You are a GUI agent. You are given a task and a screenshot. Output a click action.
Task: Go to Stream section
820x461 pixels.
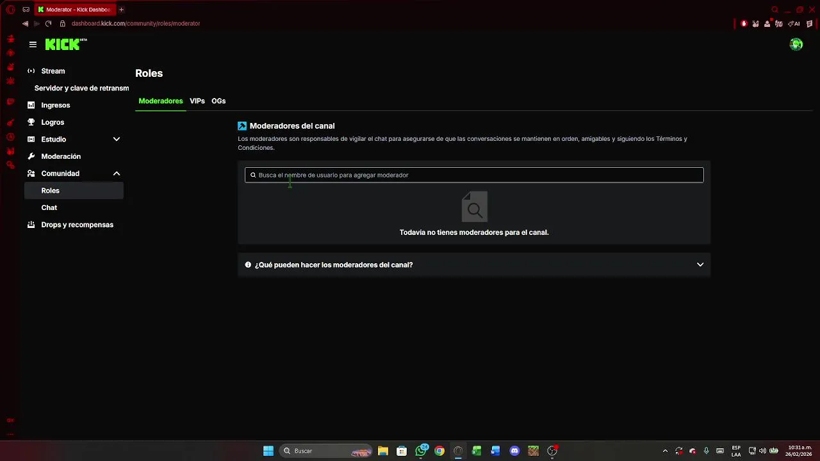53,71
